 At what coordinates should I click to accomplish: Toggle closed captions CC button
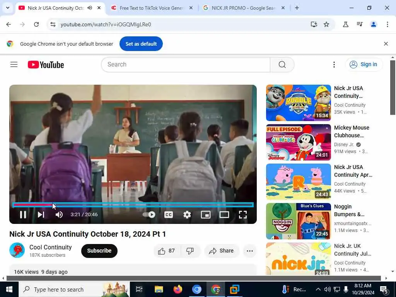(169, 215)
